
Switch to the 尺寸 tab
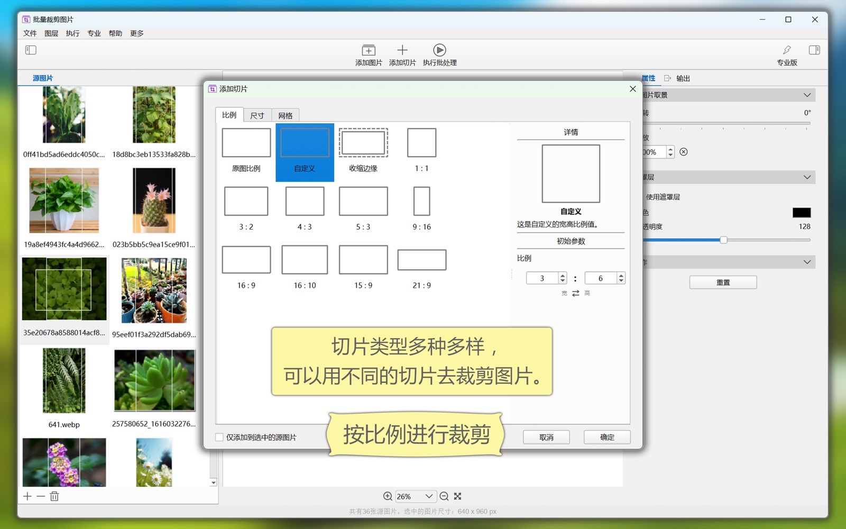click(257, 115)
